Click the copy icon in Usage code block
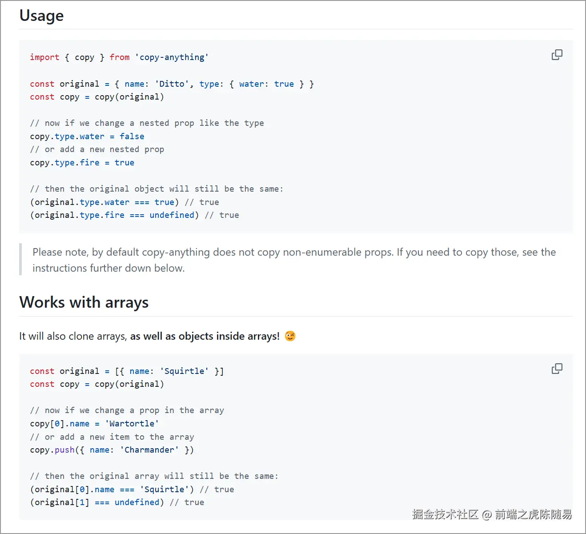Image resolution: width=586 pixels, height=534 pixels. click(557, 55)
